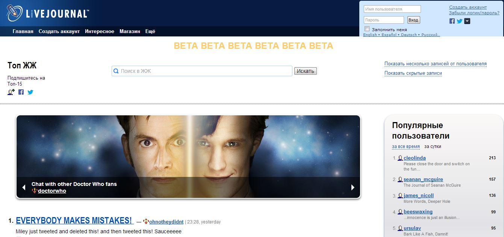
Task: Click the Искать search button
Action: click(305, 71)
